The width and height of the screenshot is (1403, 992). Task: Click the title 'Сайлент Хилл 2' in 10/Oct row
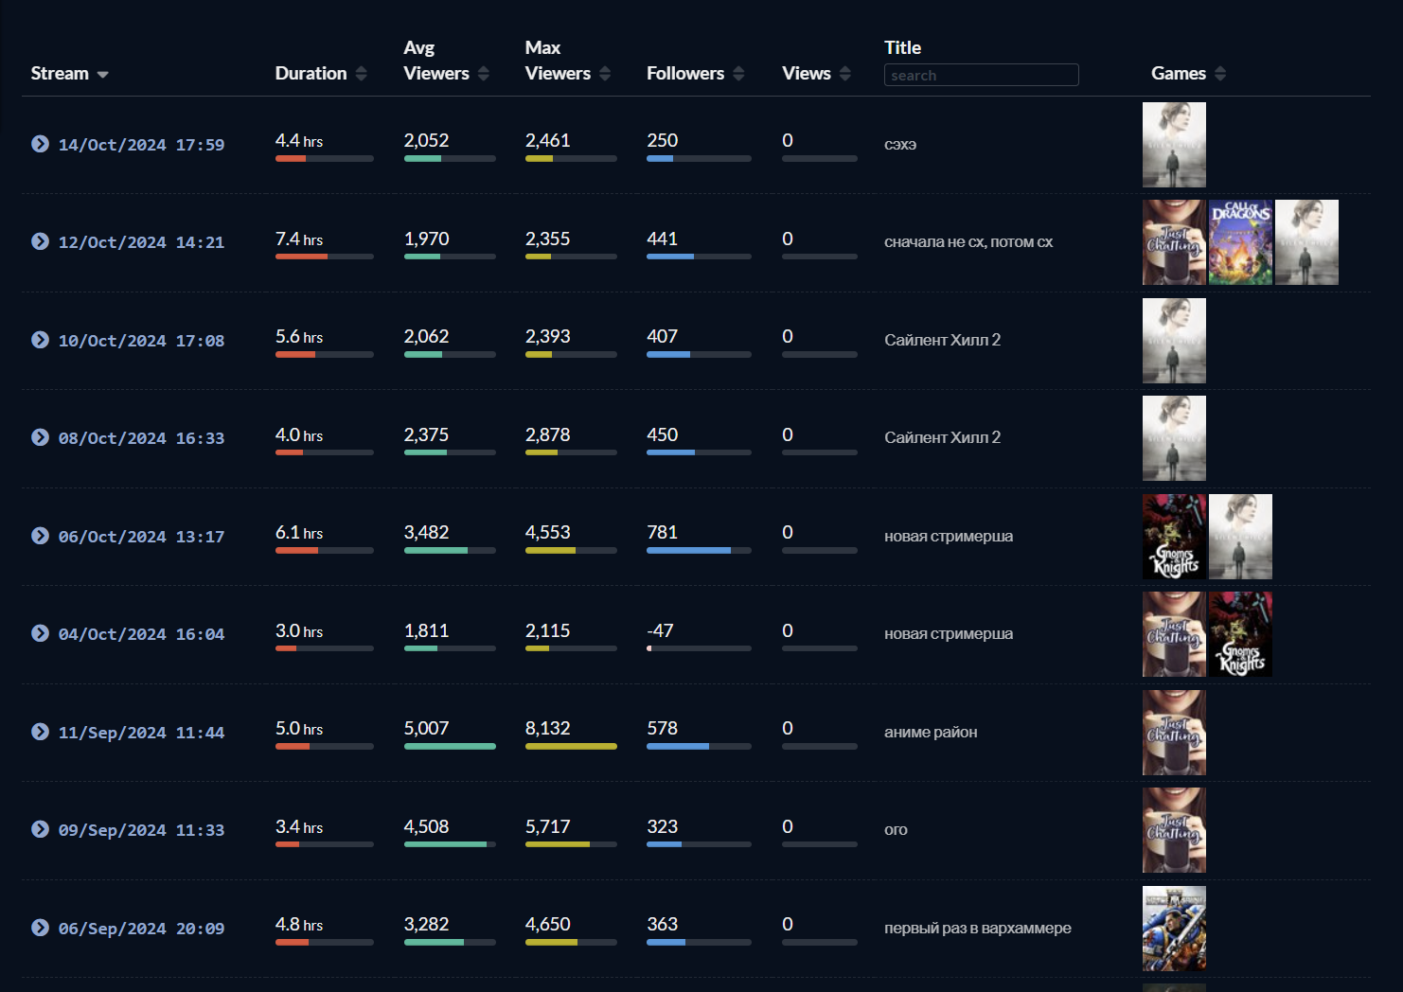(x=942, y=340)
